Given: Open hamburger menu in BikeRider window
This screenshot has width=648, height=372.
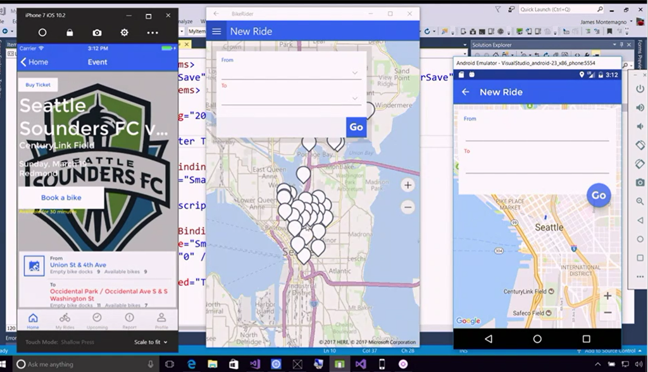Looking at the screenshot, I should 216,32.
